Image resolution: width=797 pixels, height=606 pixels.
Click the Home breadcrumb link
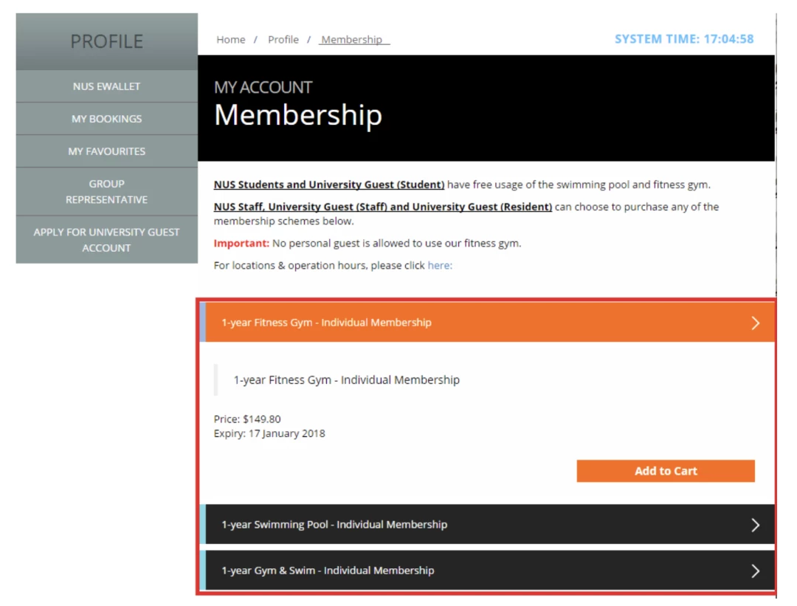point(231,40)
